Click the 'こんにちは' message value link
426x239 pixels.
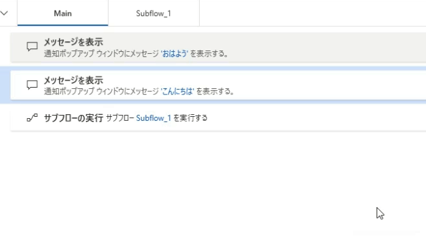[x=178, y=92]
